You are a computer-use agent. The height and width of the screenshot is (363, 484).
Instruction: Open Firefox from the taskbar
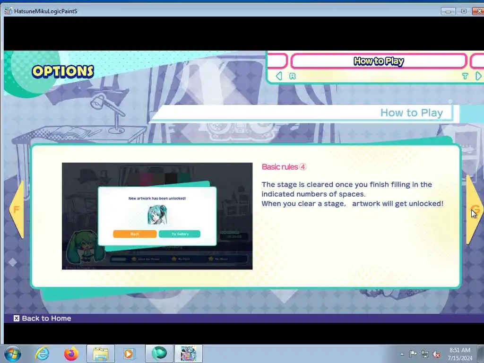tap(71, 354)
